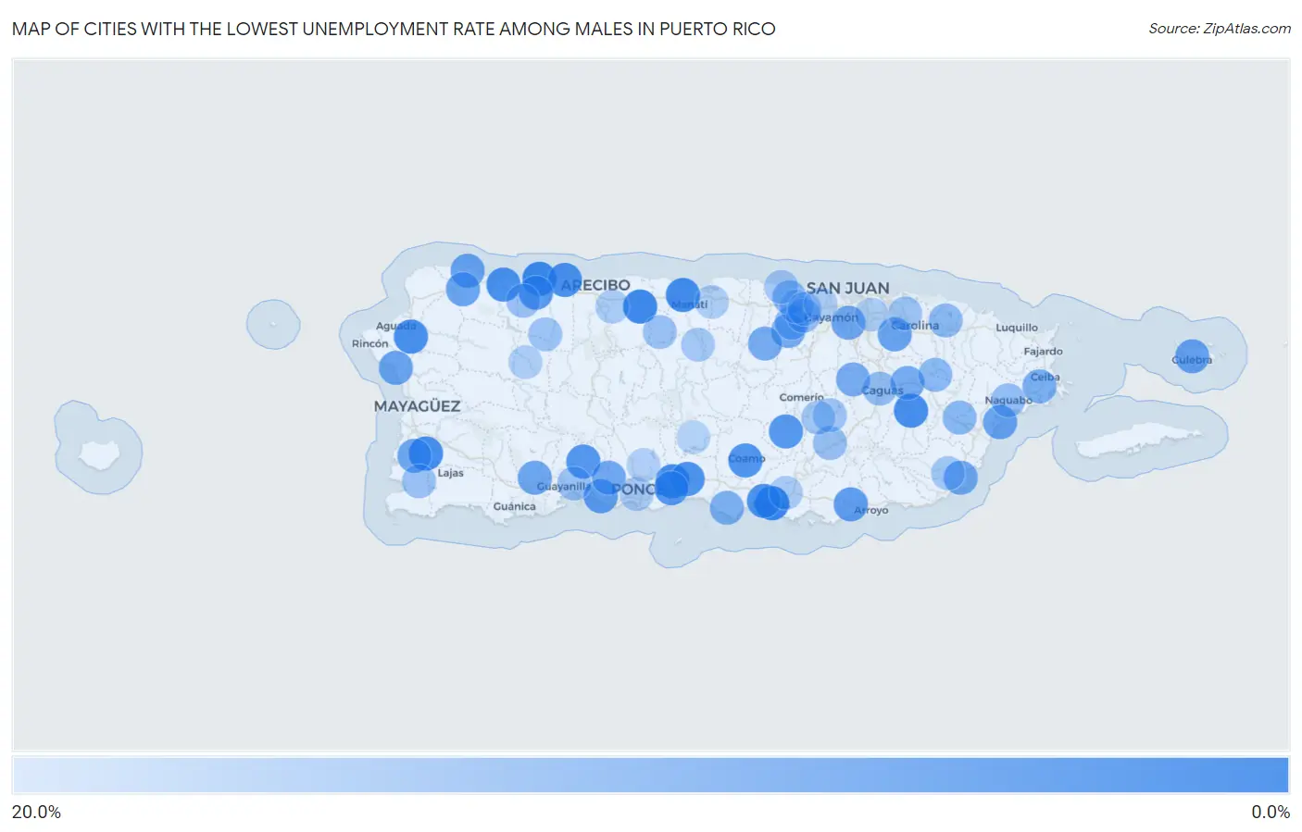Click the Caguas map label

tap(883, 391)
